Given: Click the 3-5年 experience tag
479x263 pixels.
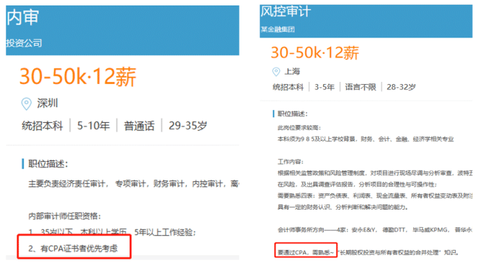Looking at the screenshot, I should click(324, 87).
